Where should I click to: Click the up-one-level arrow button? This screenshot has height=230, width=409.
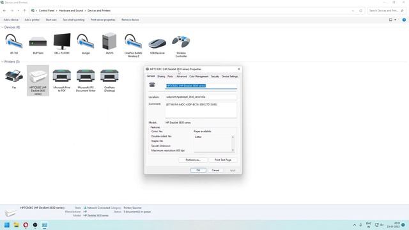click(24, 11)
